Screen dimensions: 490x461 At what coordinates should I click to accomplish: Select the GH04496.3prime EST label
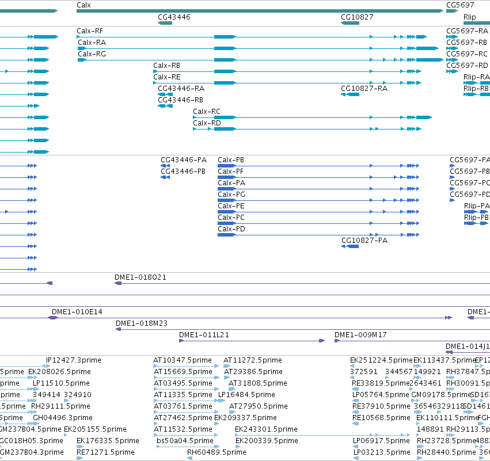[63, 418]
